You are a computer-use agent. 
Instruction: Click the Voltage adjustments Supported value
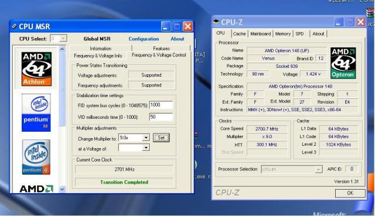pyautogui.click(x=151, y=75)
